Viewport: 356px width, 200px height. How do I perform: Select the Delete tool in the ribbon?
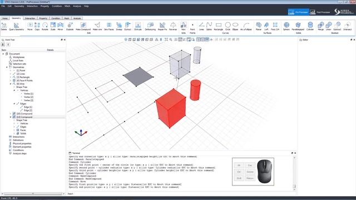[x=4, y=26]
